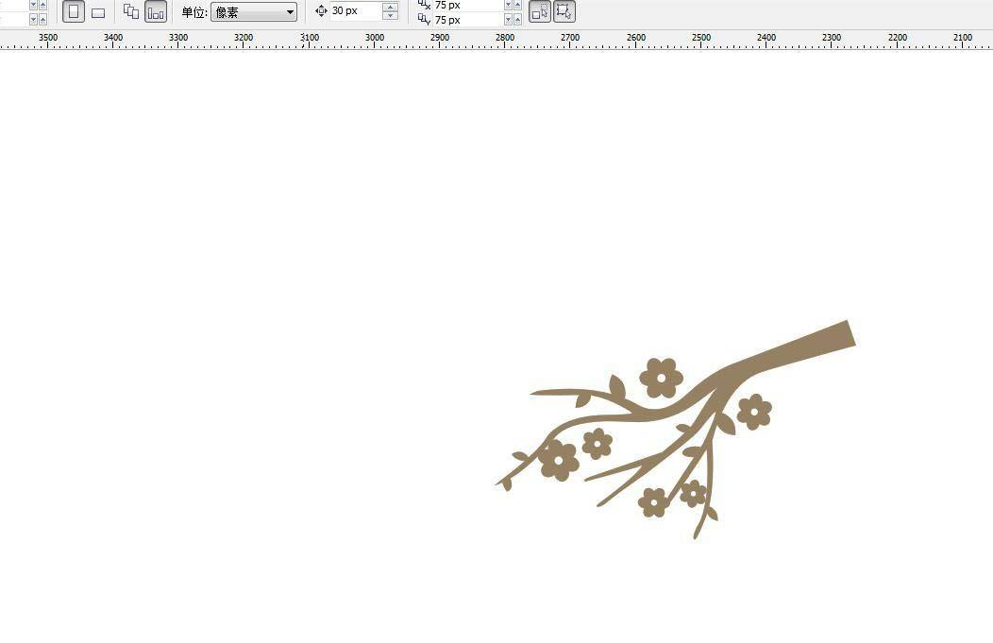Click the duplicate distance Y icon
Viewport: 993px width, 643px height.
424,20
